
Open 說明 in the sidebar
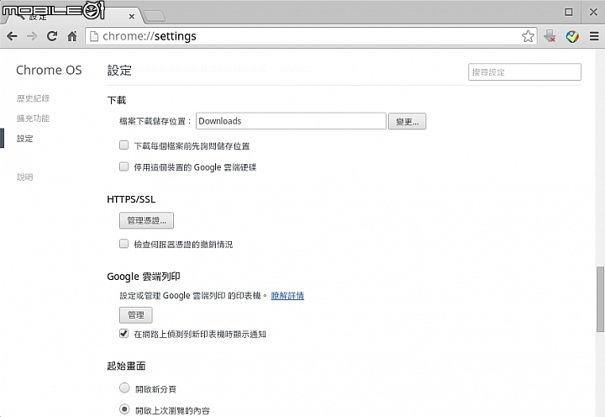(24, 177)
